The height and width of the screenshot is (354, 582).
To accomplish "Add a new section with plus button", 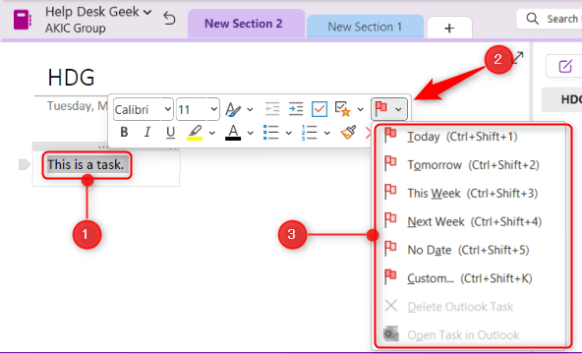I will [x=449, y=28].
